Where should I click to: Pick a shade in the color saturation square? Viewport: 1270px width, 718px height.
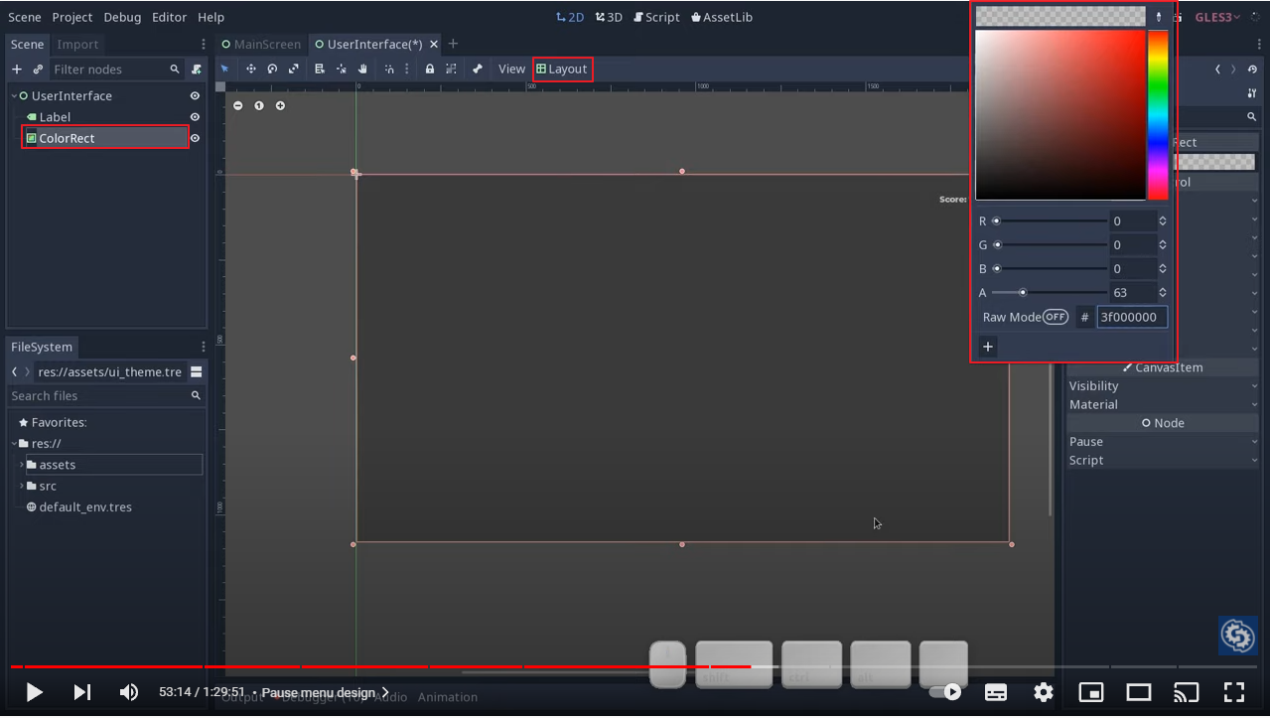point(1059,115)
